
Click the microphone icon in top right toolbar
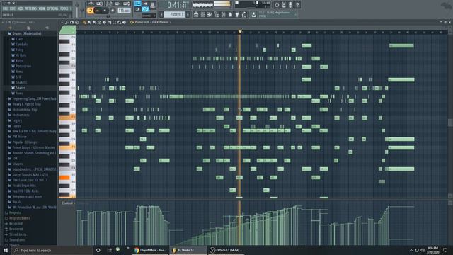(291, 5)
